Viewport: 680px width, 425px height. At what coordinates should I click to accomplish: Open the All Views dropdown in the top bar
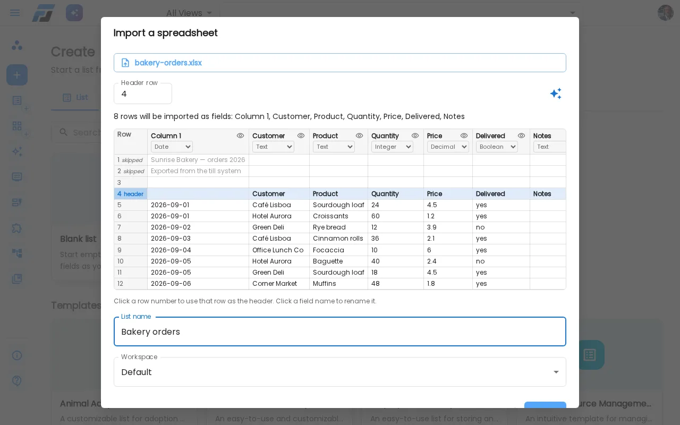(x=189, y=13)
